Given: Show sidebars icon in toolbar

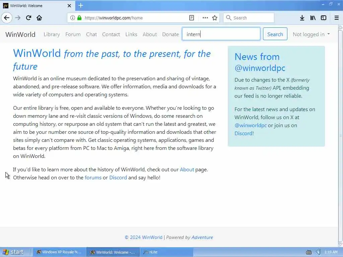Looking at the screenshot, I should point(324,18).
